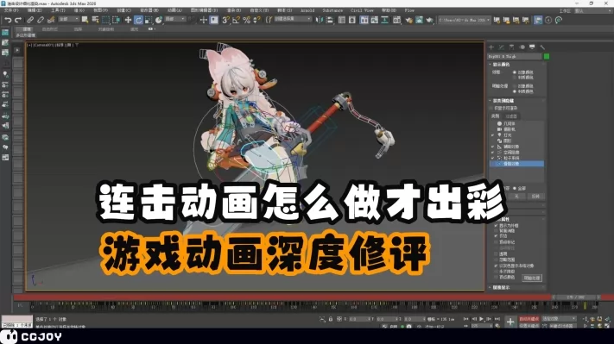Click the Undo arrow in main toolbar
The width and height of the screenshot is (614, 344).
pyautogui.click(x=8, y=20)
